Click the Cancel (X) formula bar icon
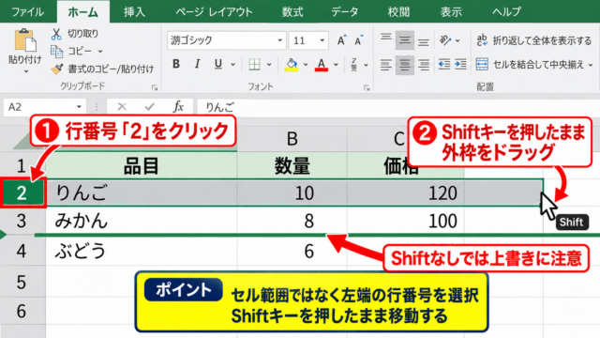The height and width of the screenshot is (338, 600). tap(122, 106)
